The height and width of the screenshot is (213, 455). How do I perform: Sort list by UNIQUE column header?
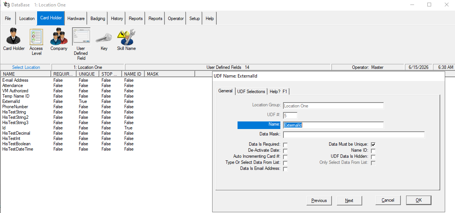tap(88, 74)
